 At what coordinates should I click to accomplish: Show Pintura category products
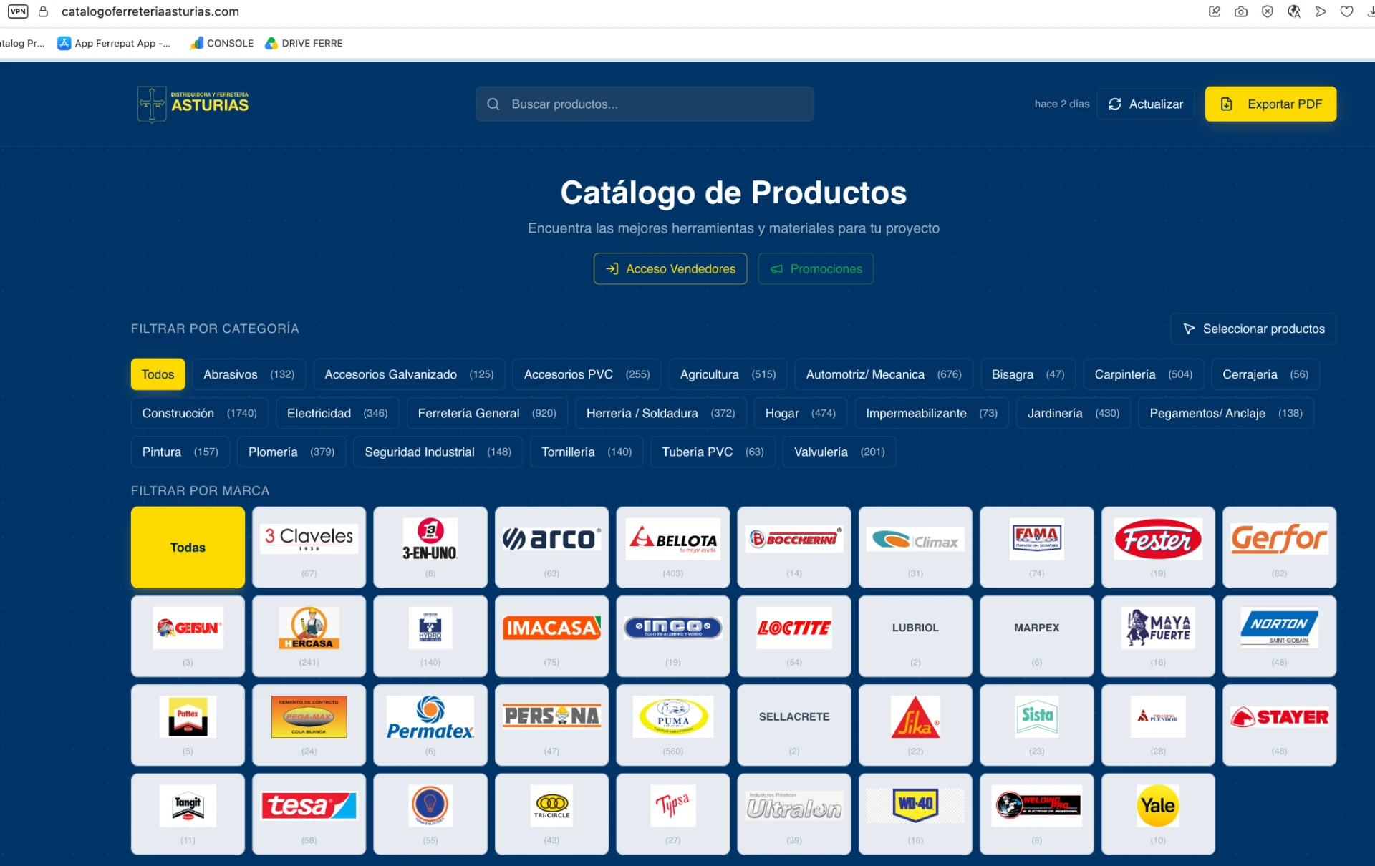(180, 452)
